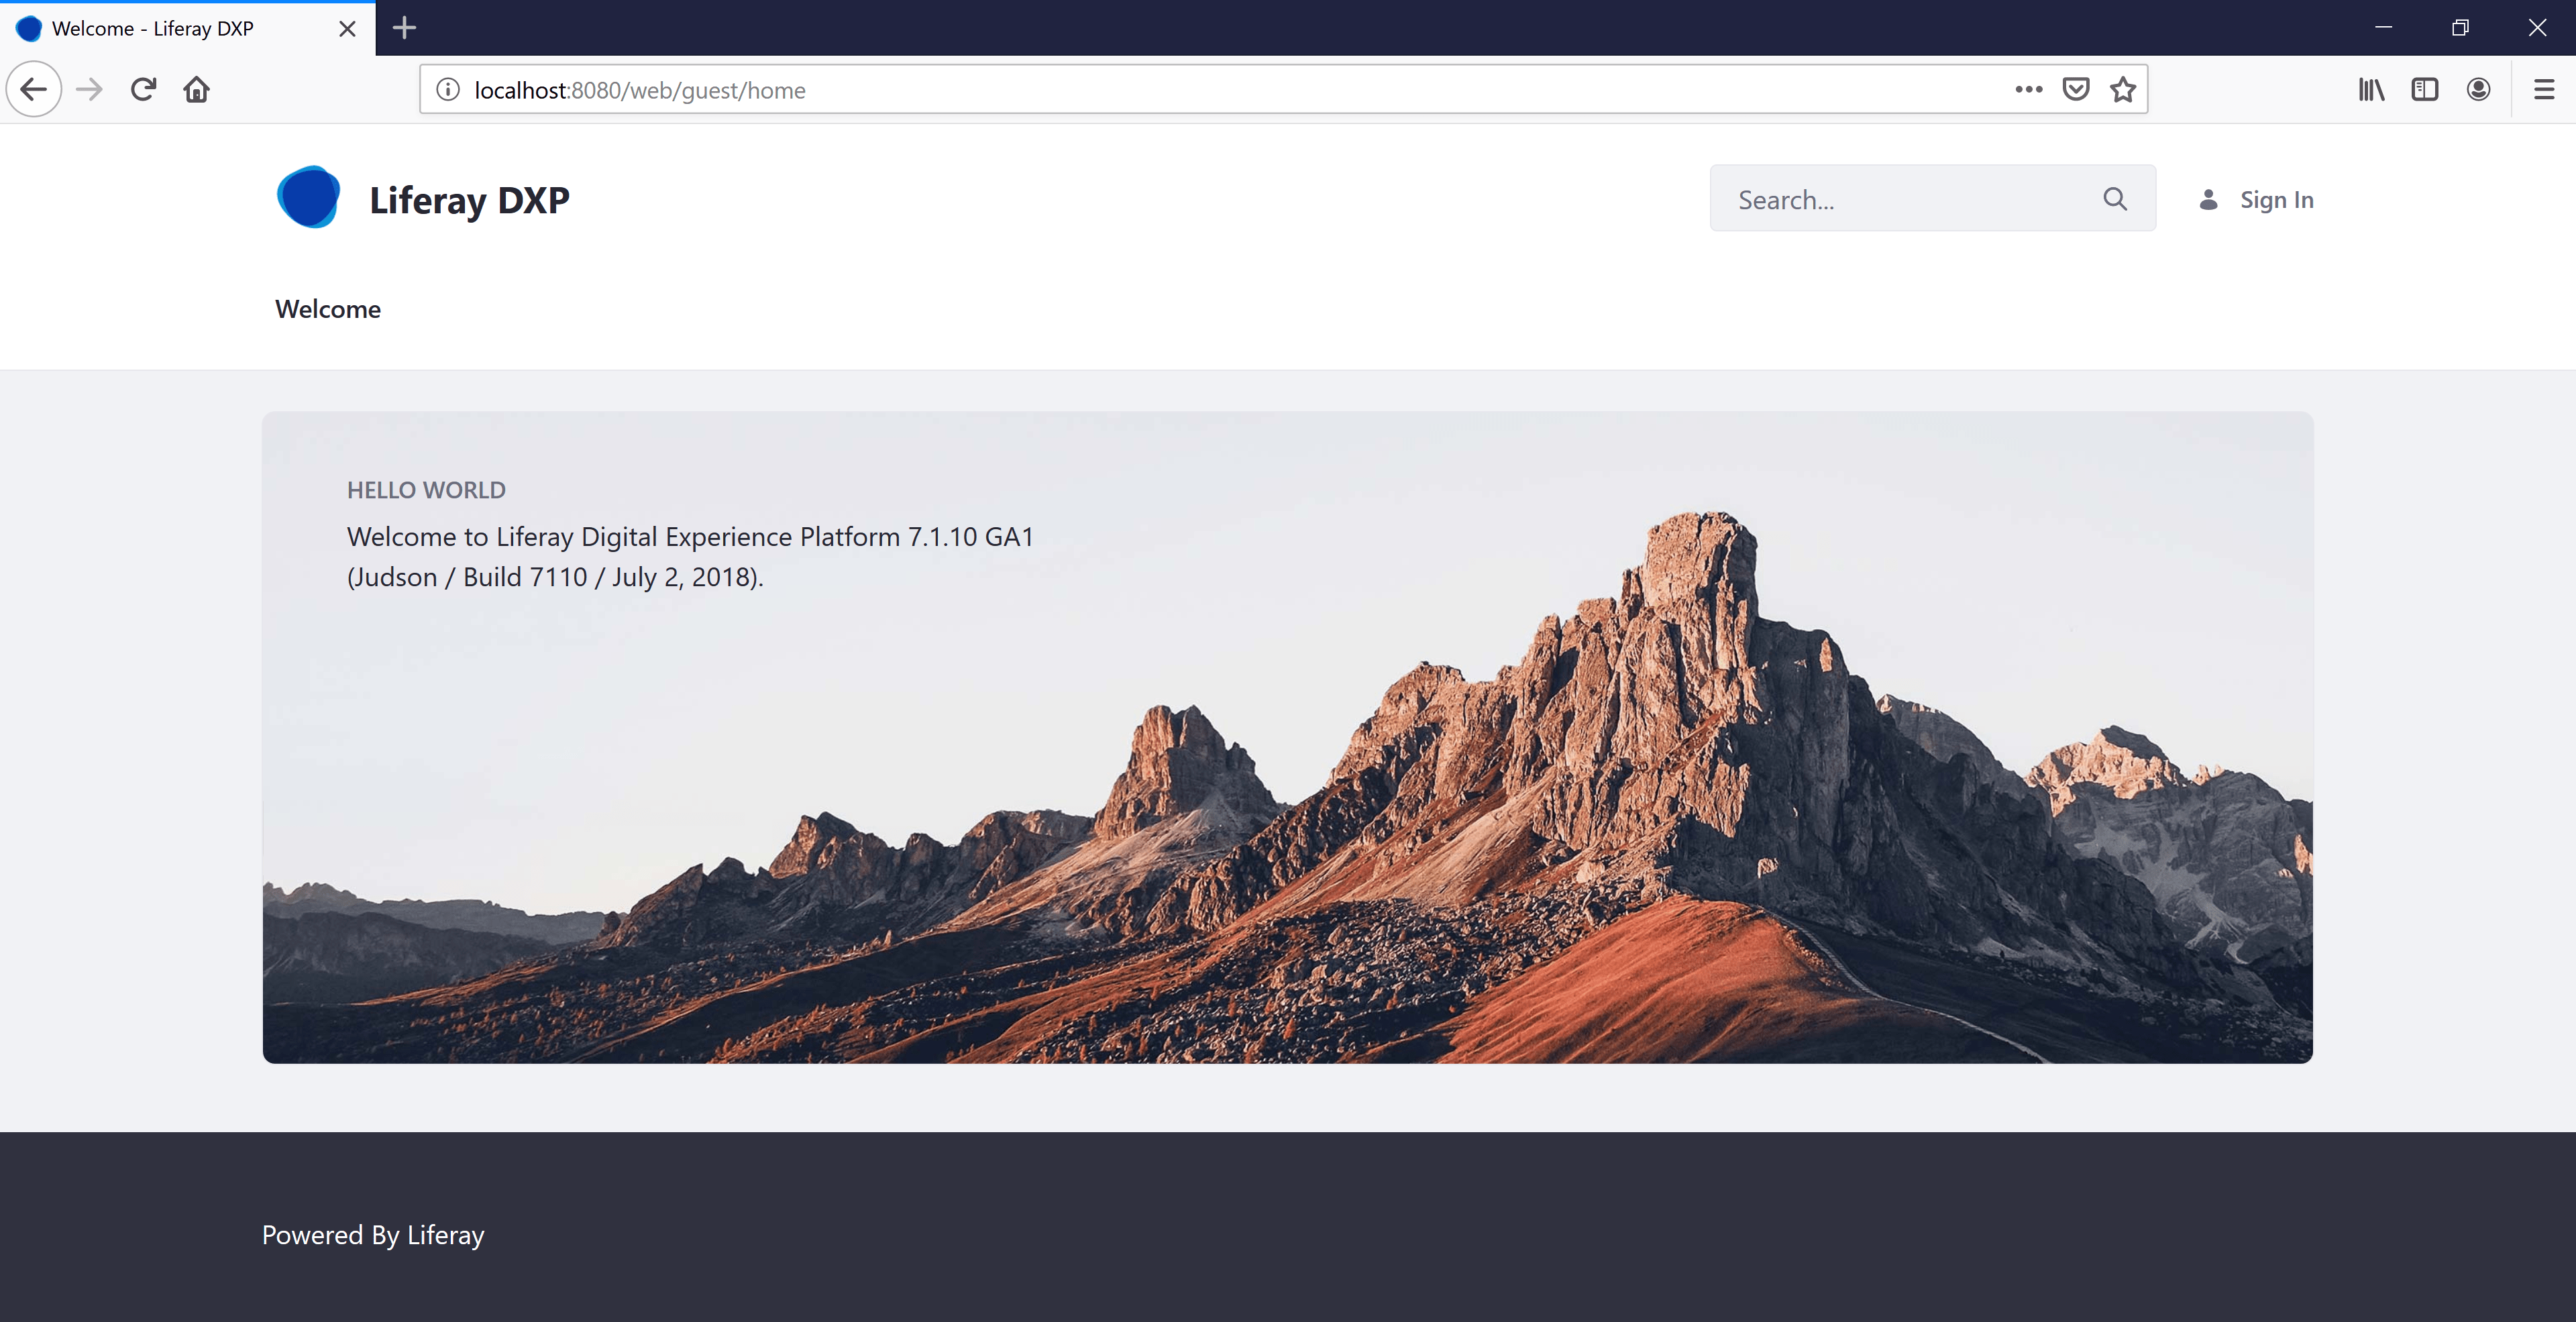Open page actions three-dot menu
The image size is (2576, 1322).
(x=2029, y=90)
